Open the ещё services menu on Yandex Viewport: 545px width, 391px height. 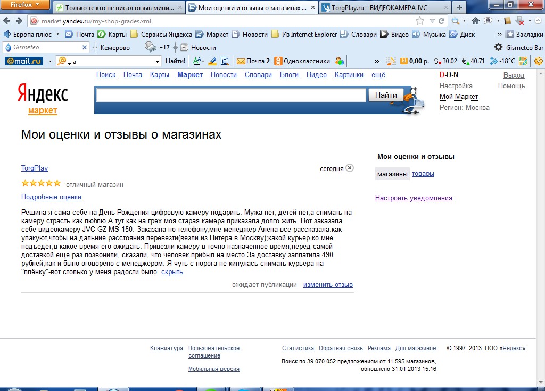[378, 74]
